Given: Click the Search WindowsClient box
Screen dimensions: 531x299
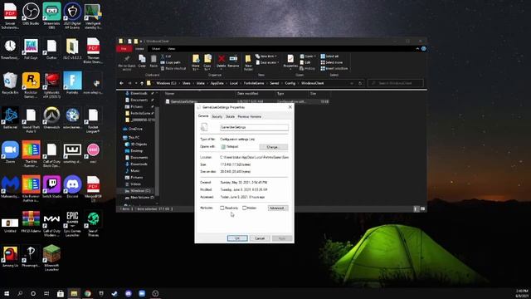Looking at the screenshot, I should (x=396, y=83).
